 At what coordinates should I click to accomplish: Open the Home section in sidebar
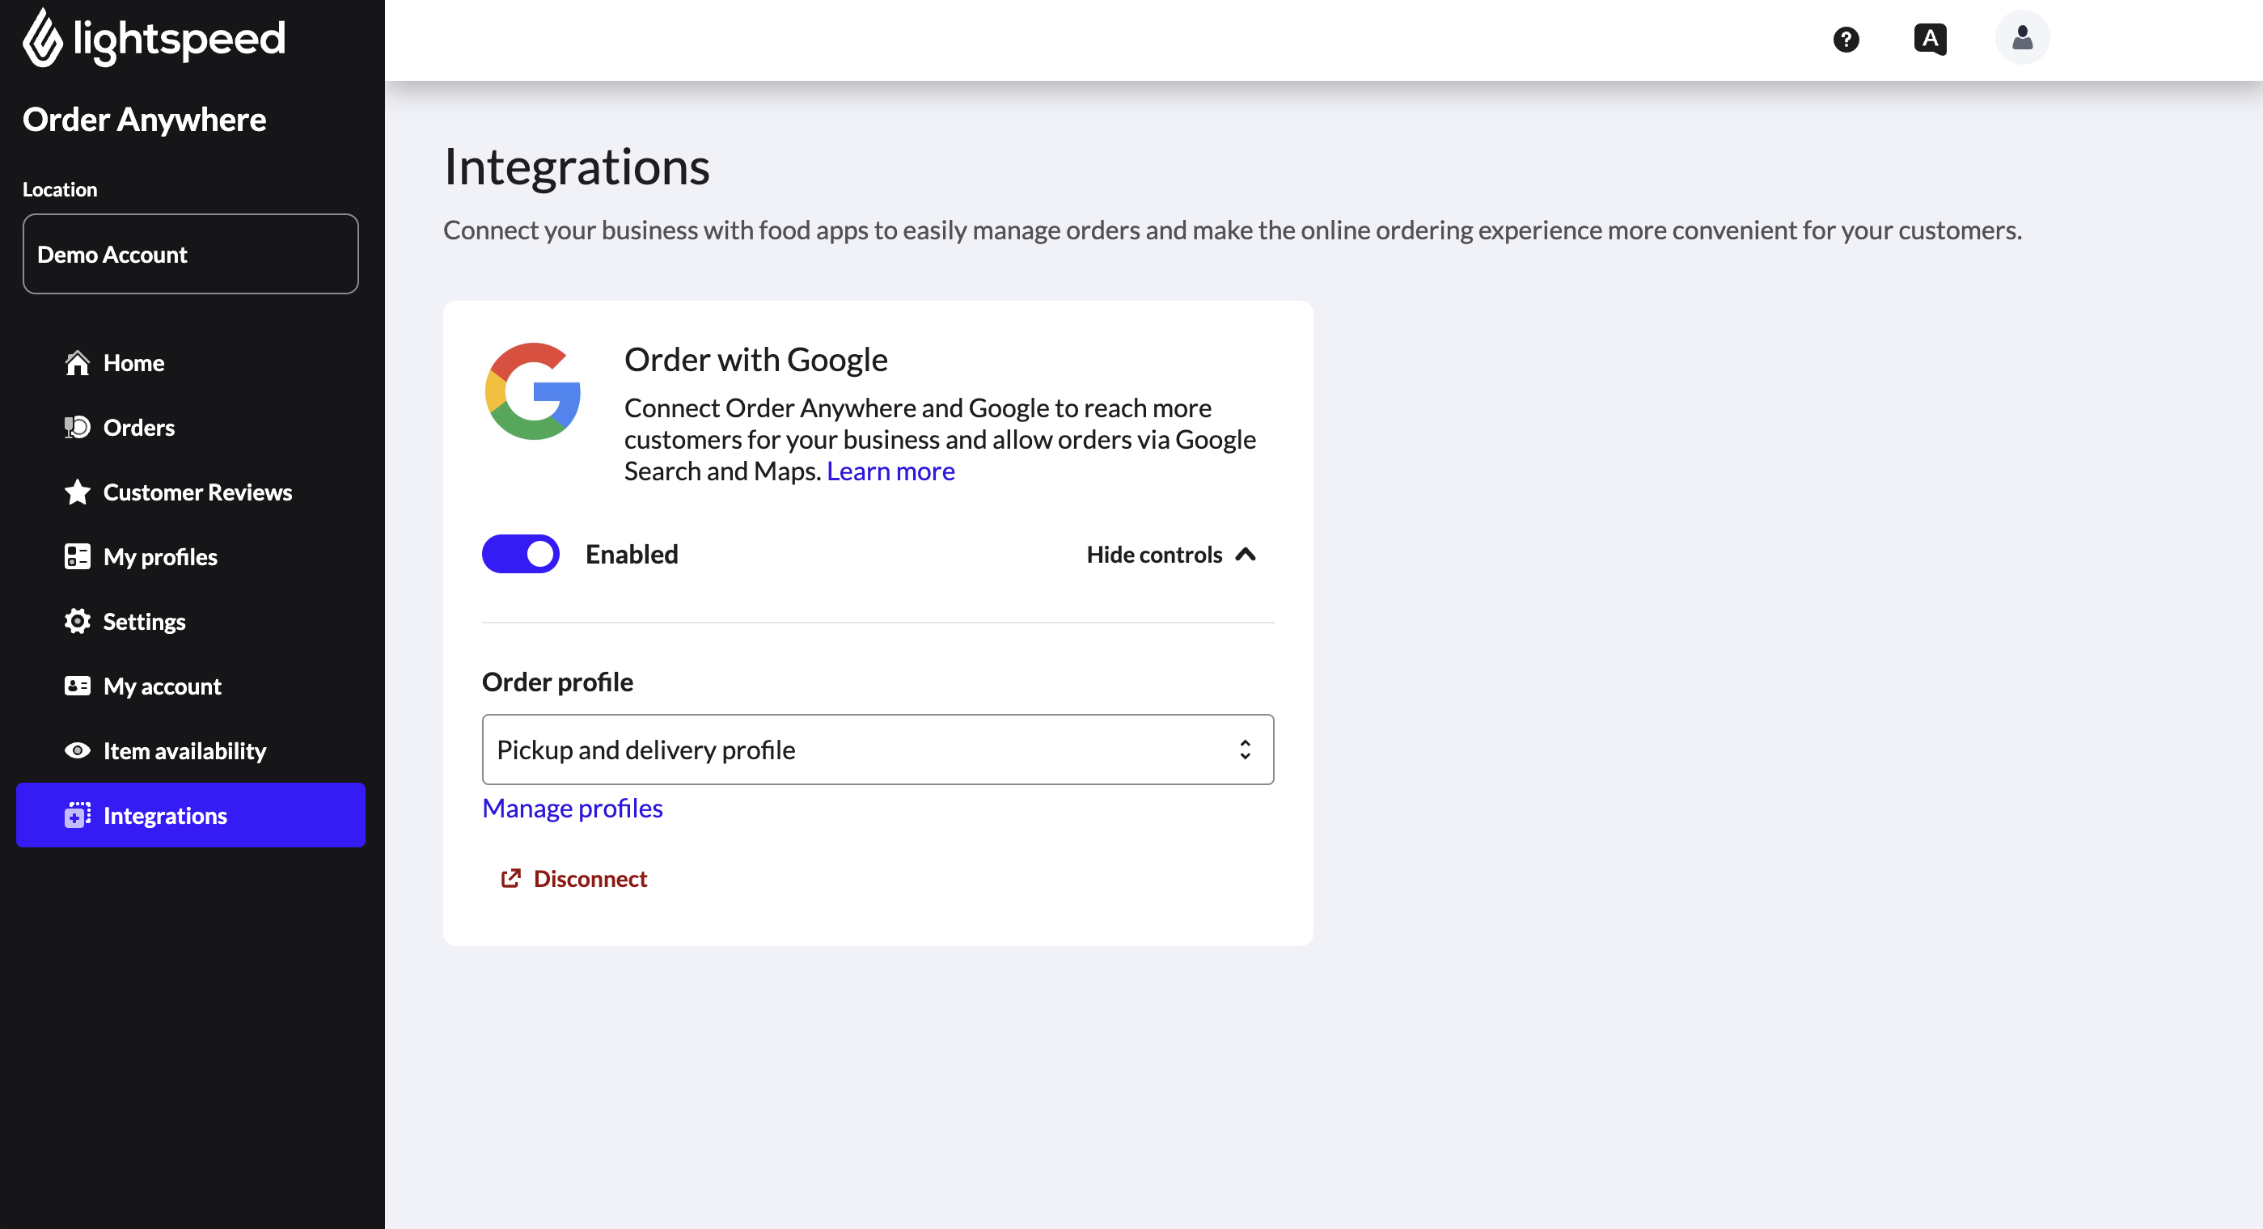[133, 362]
